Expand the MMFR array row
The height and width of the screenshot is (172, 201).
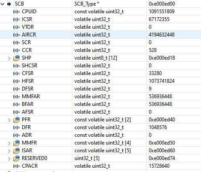click(x=9, y=143)
